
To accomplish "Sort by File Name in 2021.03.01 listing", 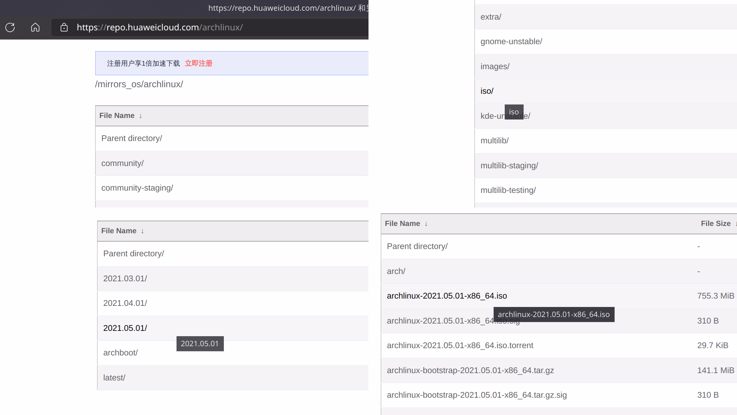I will [119, 231].
